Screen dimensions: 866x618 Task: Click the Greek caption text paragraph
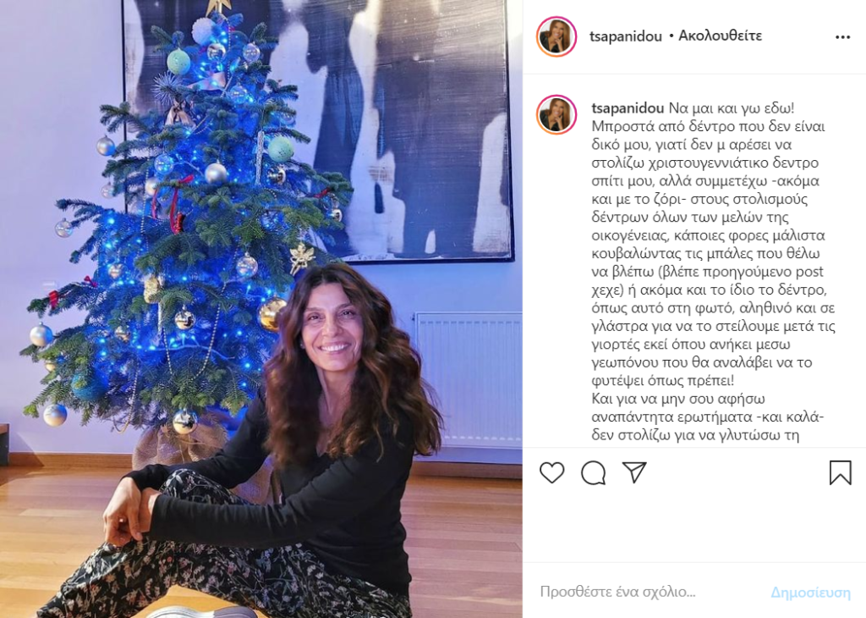click(714, 272)
